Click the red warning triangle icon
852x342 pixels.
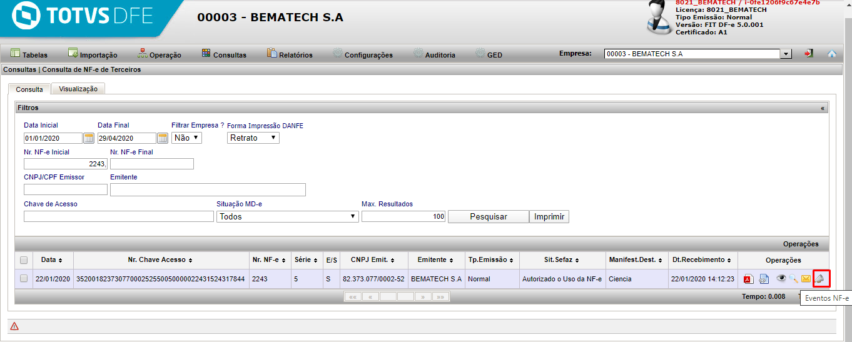point(14,326)
